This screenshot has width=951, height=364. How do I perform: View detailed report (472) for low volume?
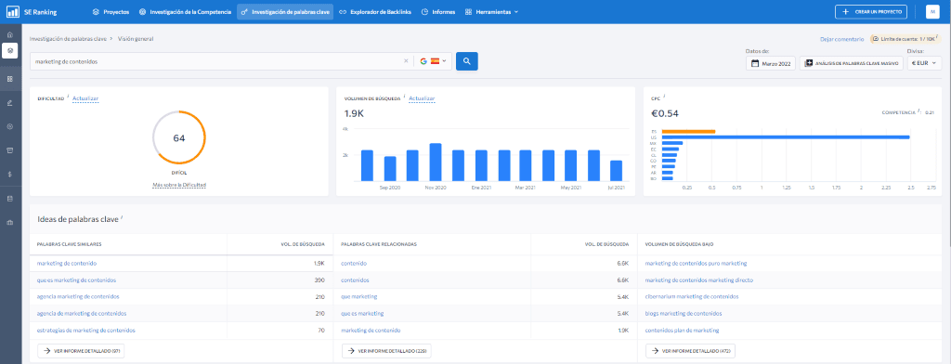click(690, 351)
